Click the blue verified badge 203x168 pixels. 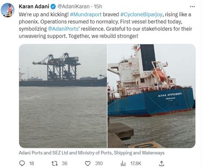coord(53,6)
